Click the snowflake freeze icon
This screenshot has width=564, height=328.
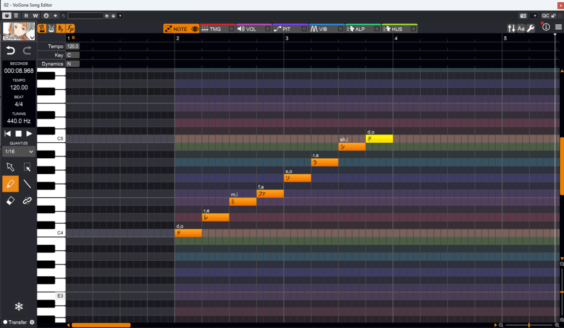(x=19, y=307)
